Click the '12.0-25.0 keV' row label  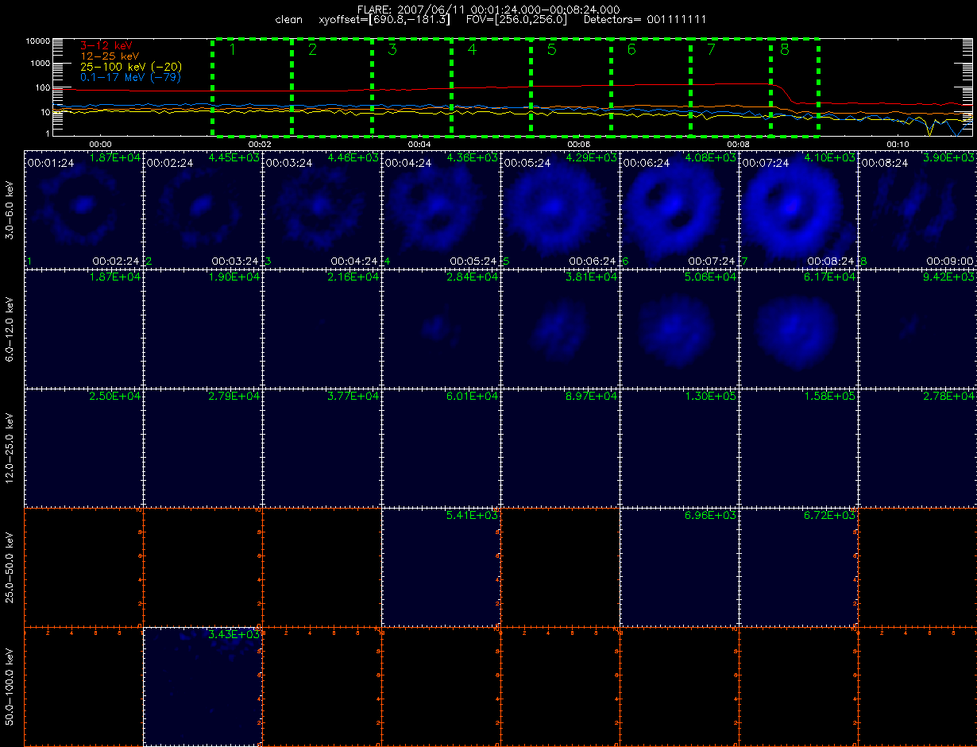pos(10,447)
